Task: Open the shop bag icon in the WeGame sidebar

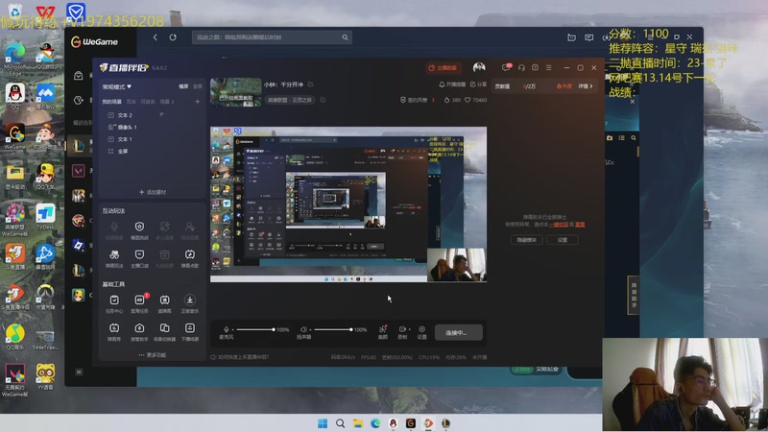Action: point(79,76)
